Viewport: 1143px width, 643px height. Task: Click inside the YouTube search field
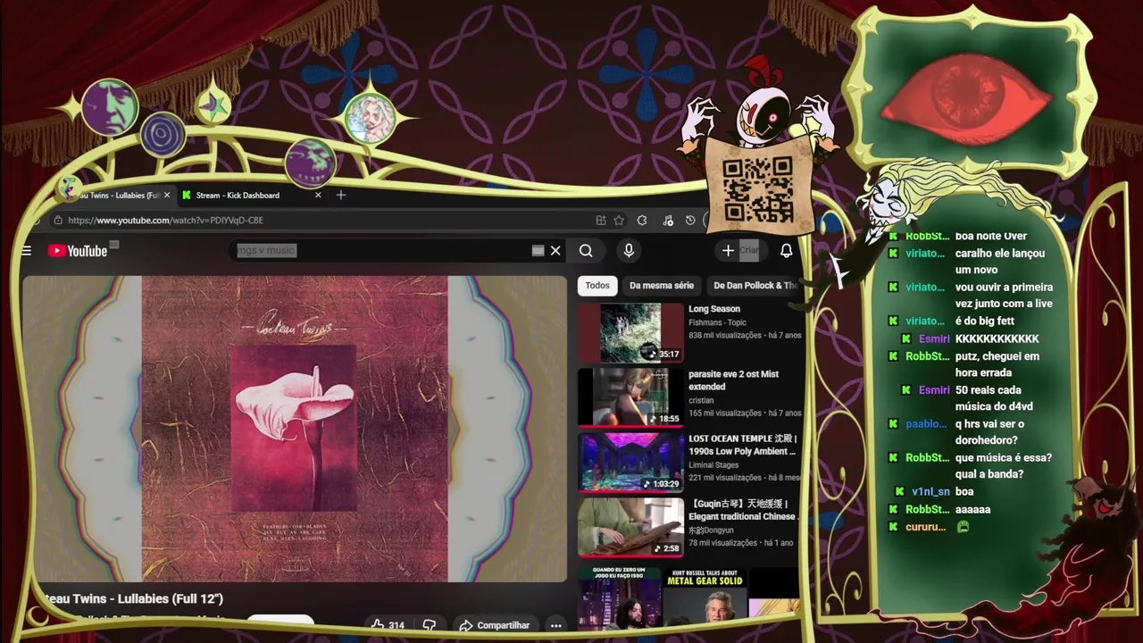(380, 251)
